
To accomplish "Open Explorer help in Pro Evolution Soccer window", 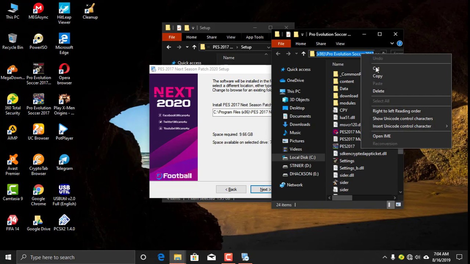I will pos(399,44).
